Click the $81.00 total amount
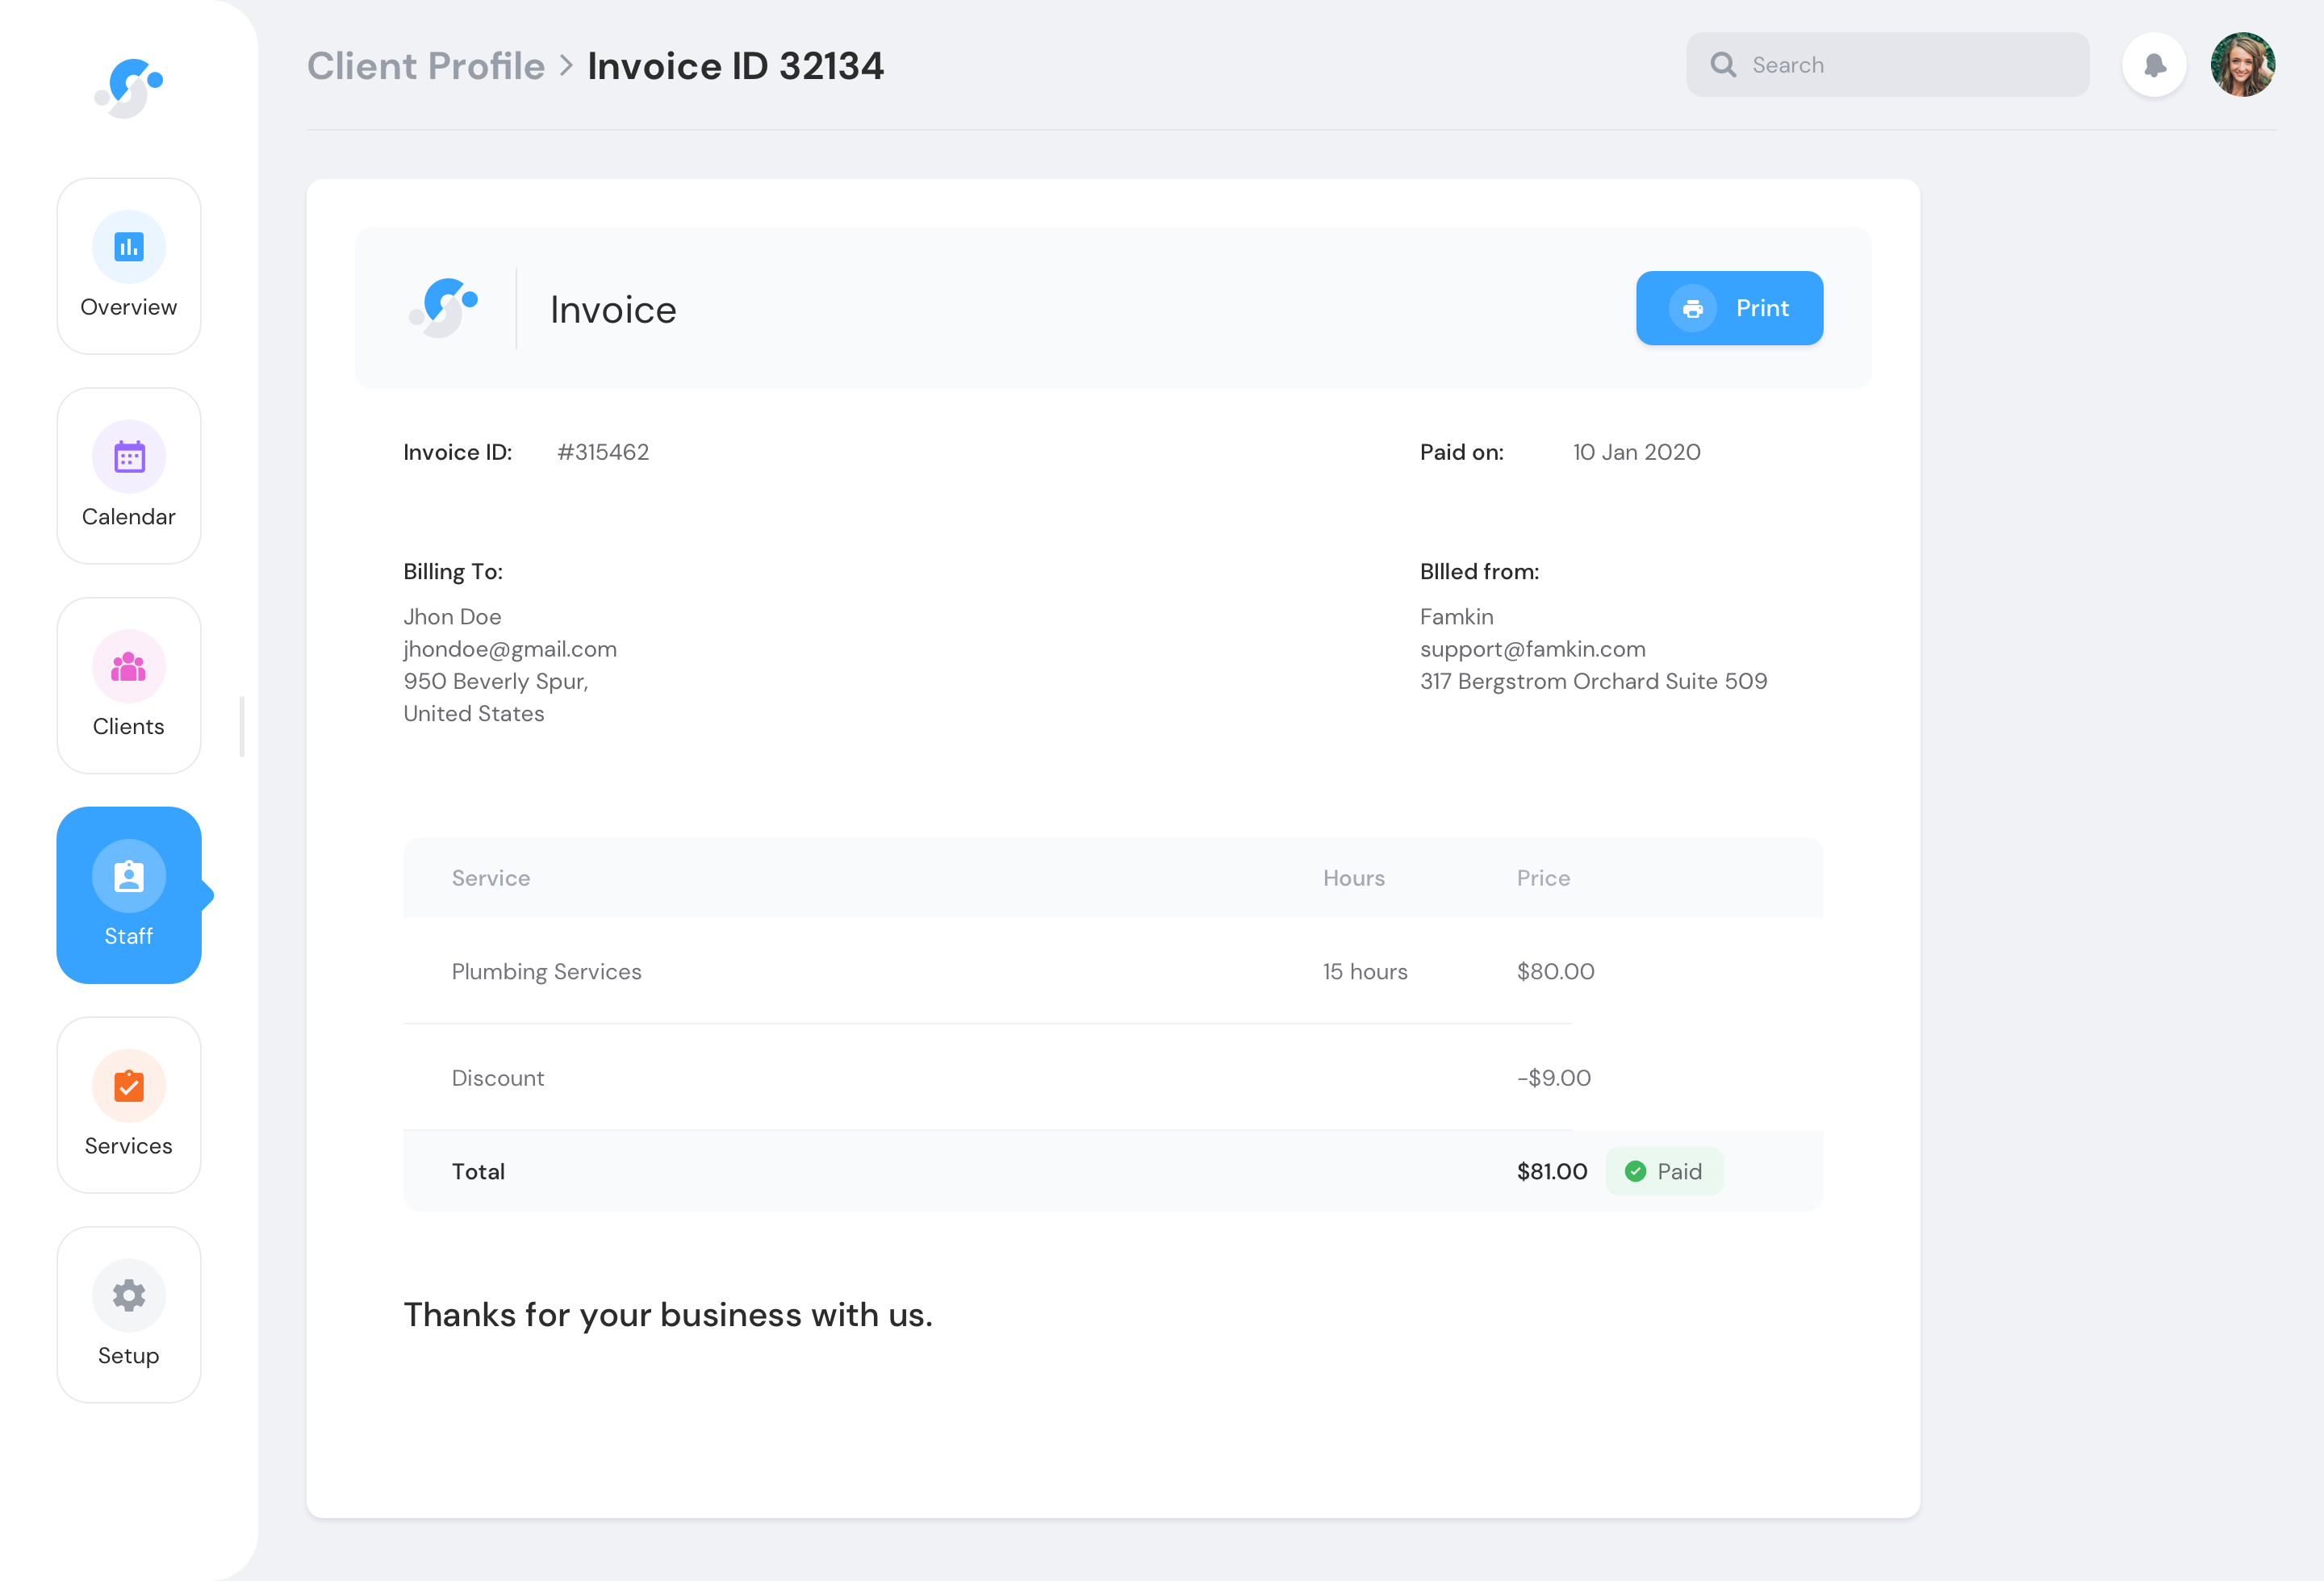Image resolution: width=2324 pixels, height=1581 pixels. 1552,1171
